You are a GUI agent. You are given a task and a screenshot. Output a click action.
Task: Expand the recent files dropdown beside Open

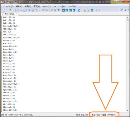click(x=13, y=10)
